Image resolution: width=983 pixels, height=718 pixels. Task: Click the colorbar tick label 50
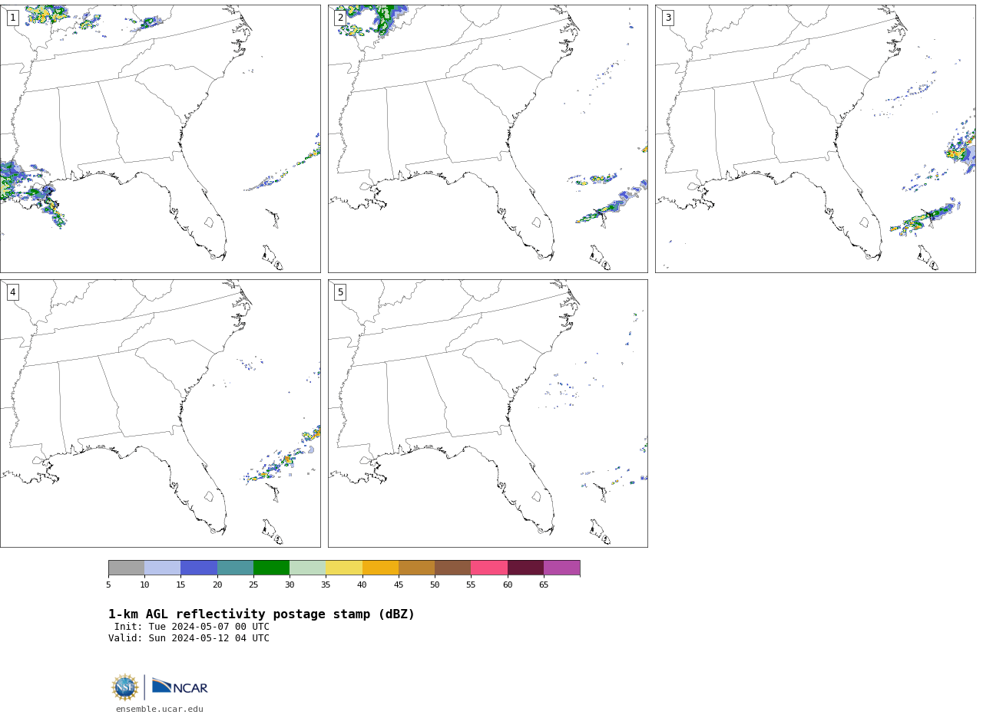click(435, 585)
